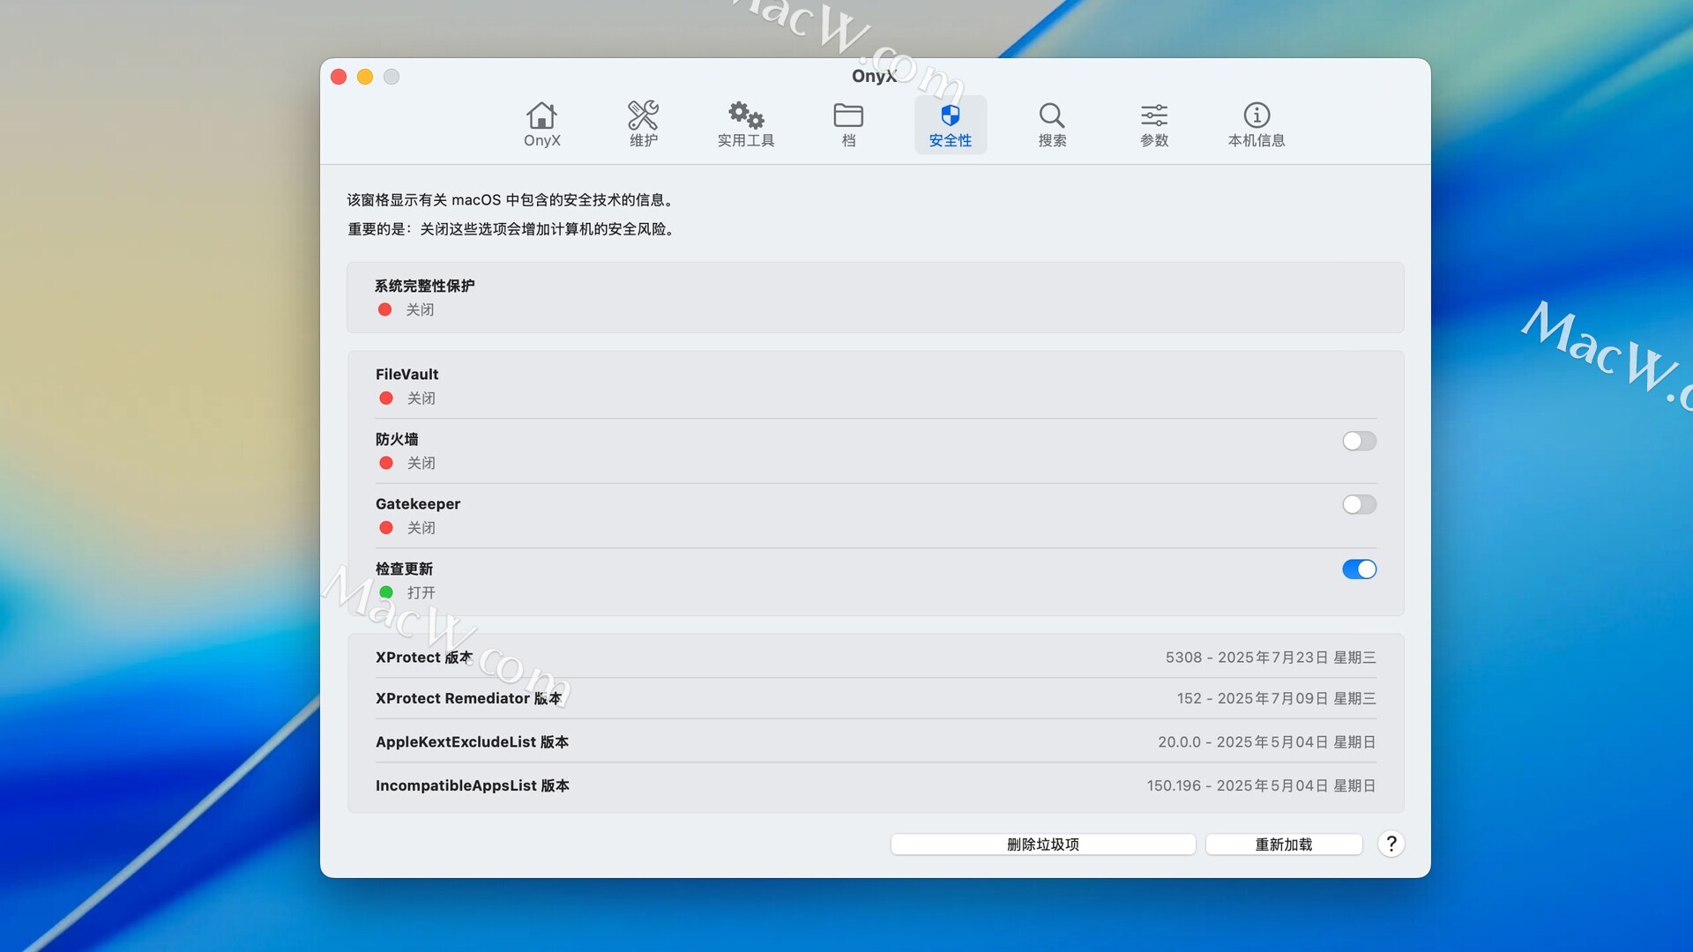The image size is (1693, 952).
Task: Open the 搜索 magnifier icon tab
Action: pos(1052,124)
